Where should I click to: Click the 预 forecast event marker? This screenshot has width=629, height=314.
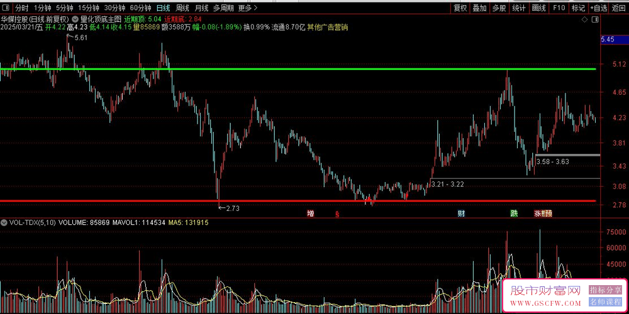tap(548, 214)
